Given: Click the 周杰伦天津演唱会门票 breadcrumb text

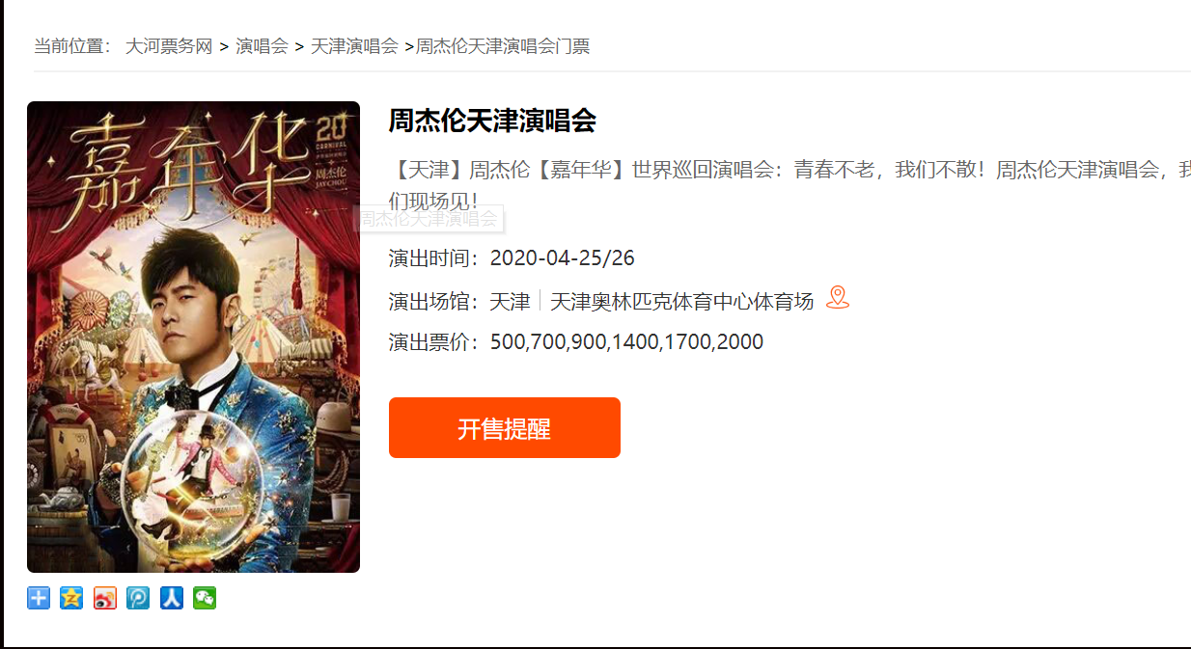Looking at the screenshot, I should [503, 46].
